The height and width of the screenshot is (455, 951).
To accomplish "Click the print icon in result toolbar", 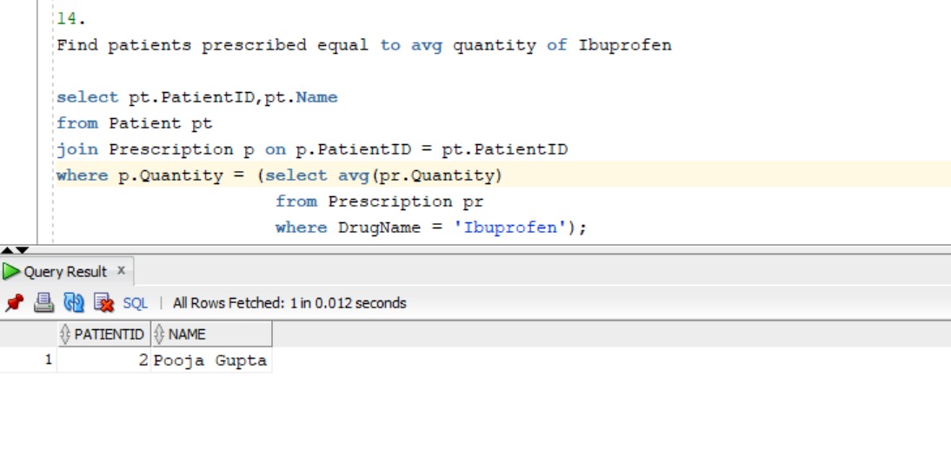I will click(x=43, y=302).
